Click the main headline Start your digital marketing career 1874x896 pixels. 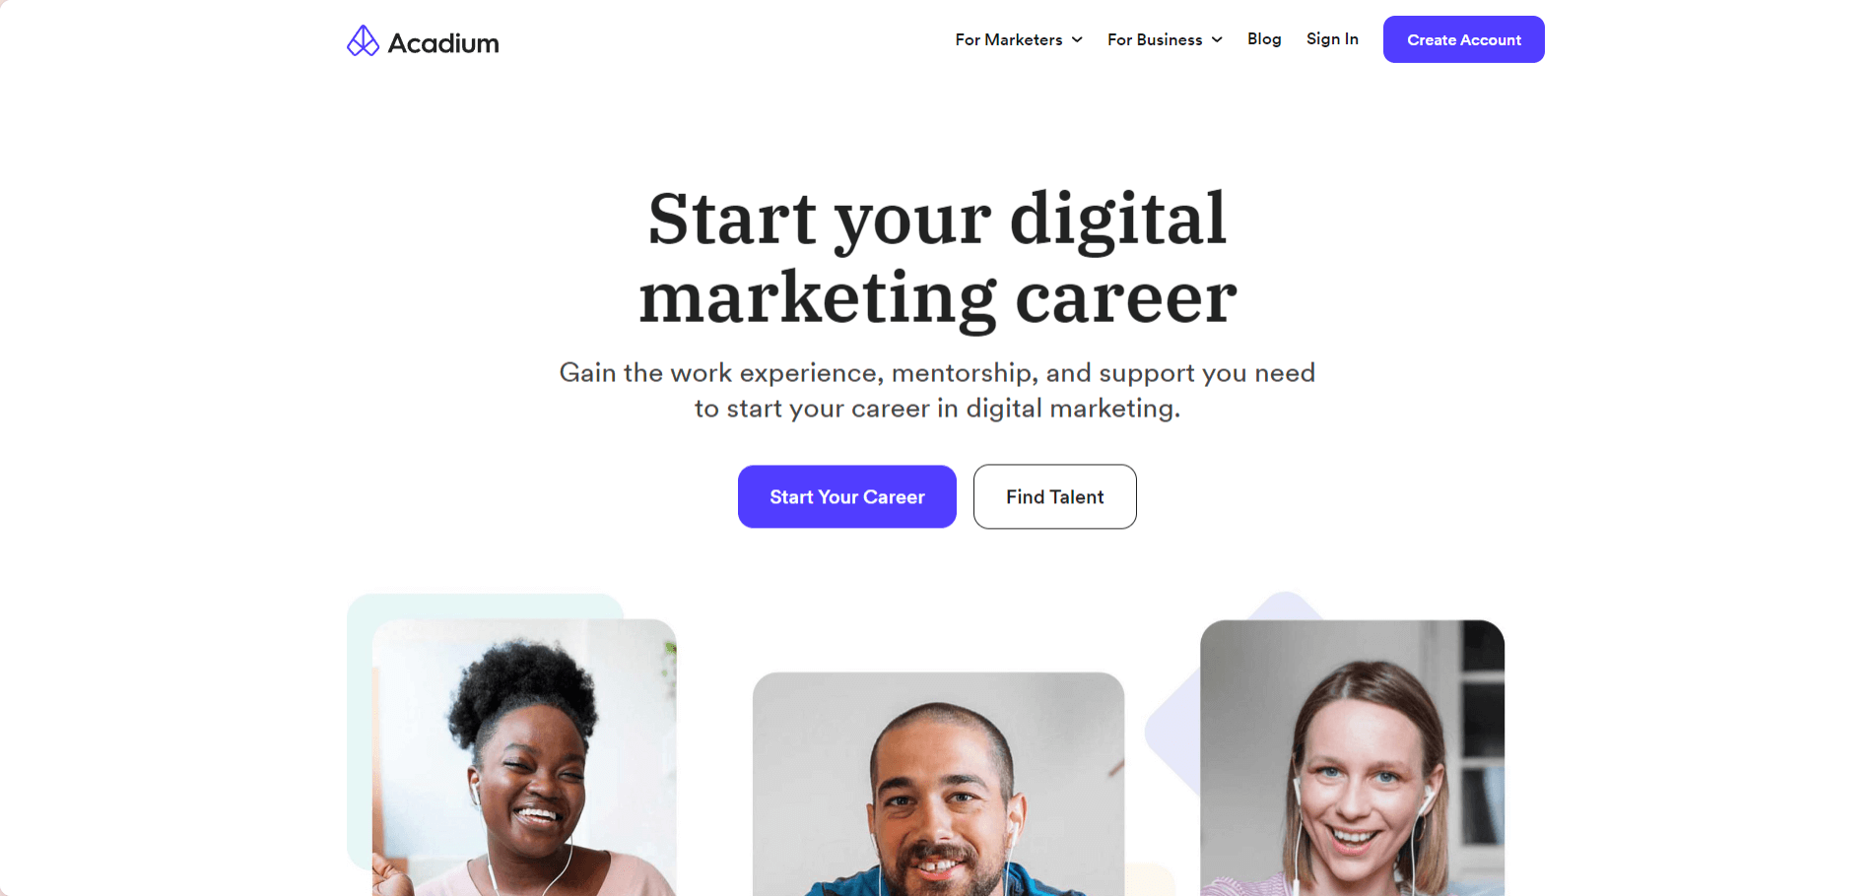(x=937, y=258)
